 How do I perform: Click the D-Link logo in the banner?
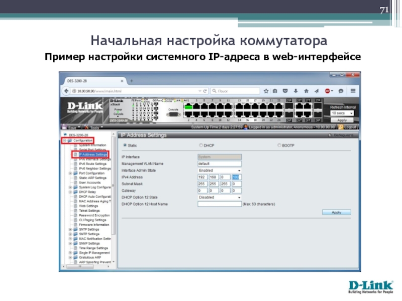(85, 108)
